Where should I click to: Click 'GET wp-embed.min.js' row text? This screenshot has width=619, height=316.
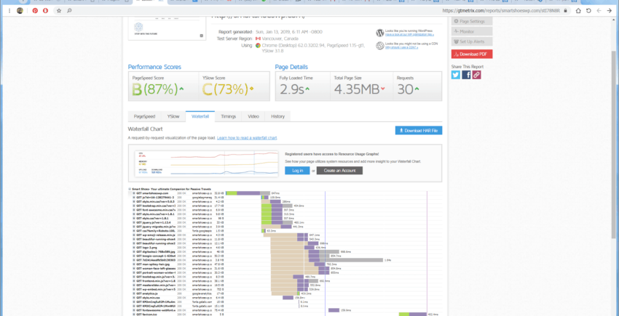tap(156, 289)
